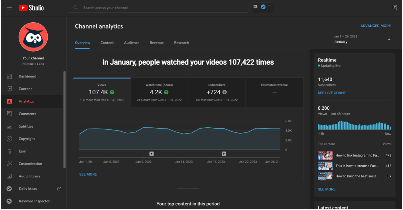Image resolution: width=403 pixels, height=210 pixels.
Task: Open How to link Instagram video thumbnail
Action: tap(325, 156)
